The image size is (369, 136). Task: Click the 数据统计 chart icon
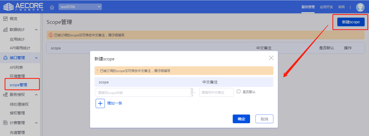[5, 30]
